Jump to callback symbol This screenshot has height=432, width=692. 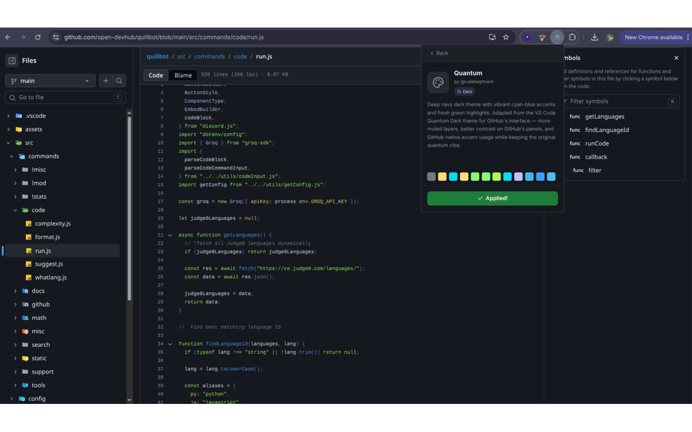[596, 157]
